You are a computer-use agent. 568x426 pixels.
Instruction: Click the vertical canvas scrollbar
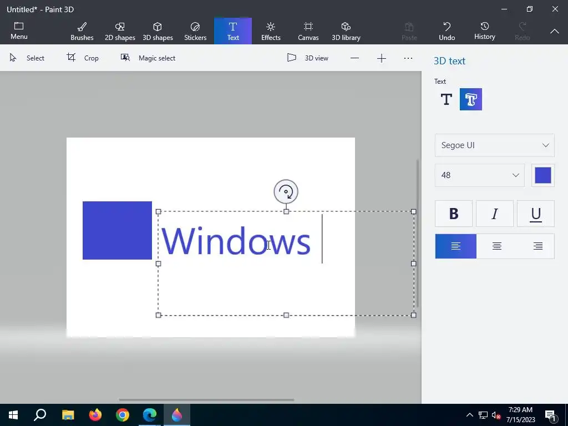[418, 233]
